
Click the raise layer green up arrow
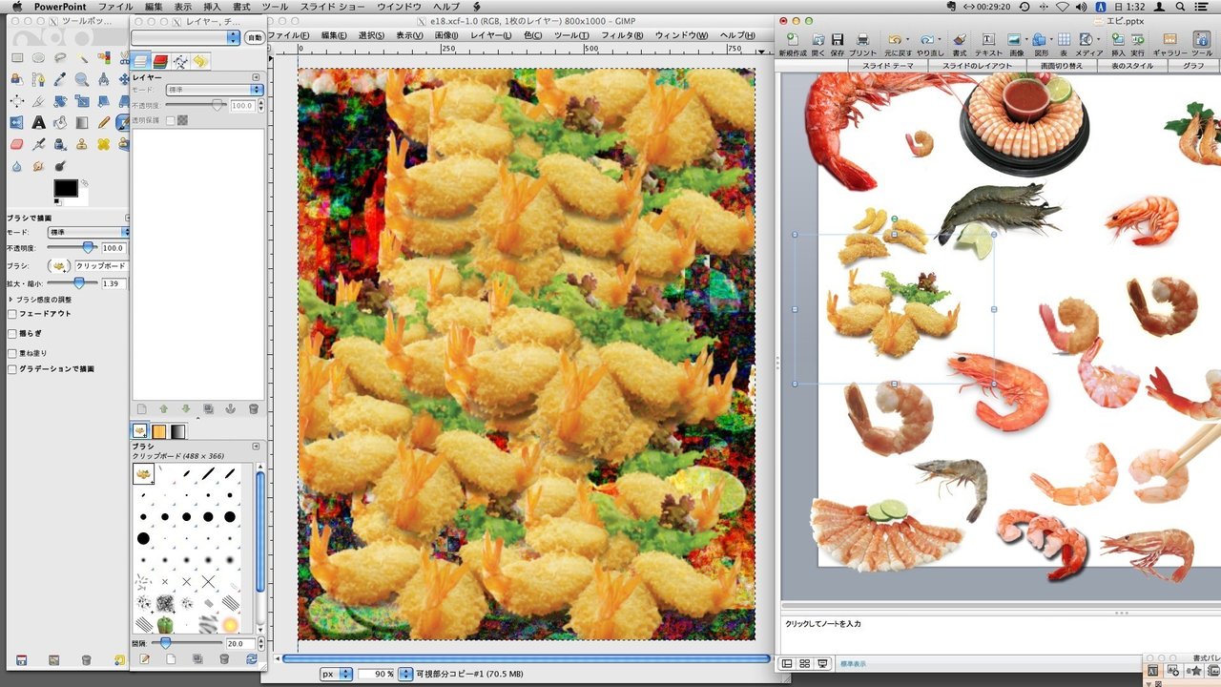tap(163, 409)
